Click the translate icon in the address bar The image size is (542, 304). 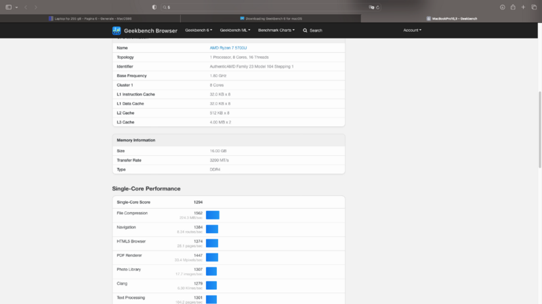click(x=371, y=7)
